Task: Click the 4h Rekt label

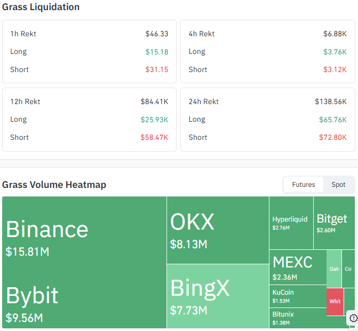Action: [202, 34]
